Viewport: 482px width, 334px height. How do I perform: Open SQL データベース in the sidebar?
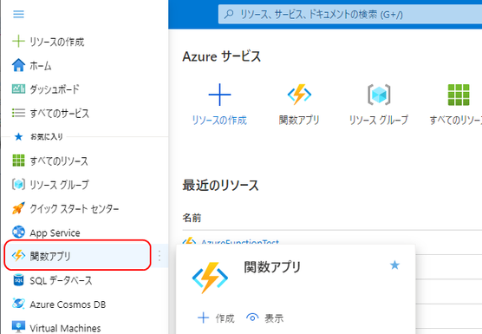[52, 280]
